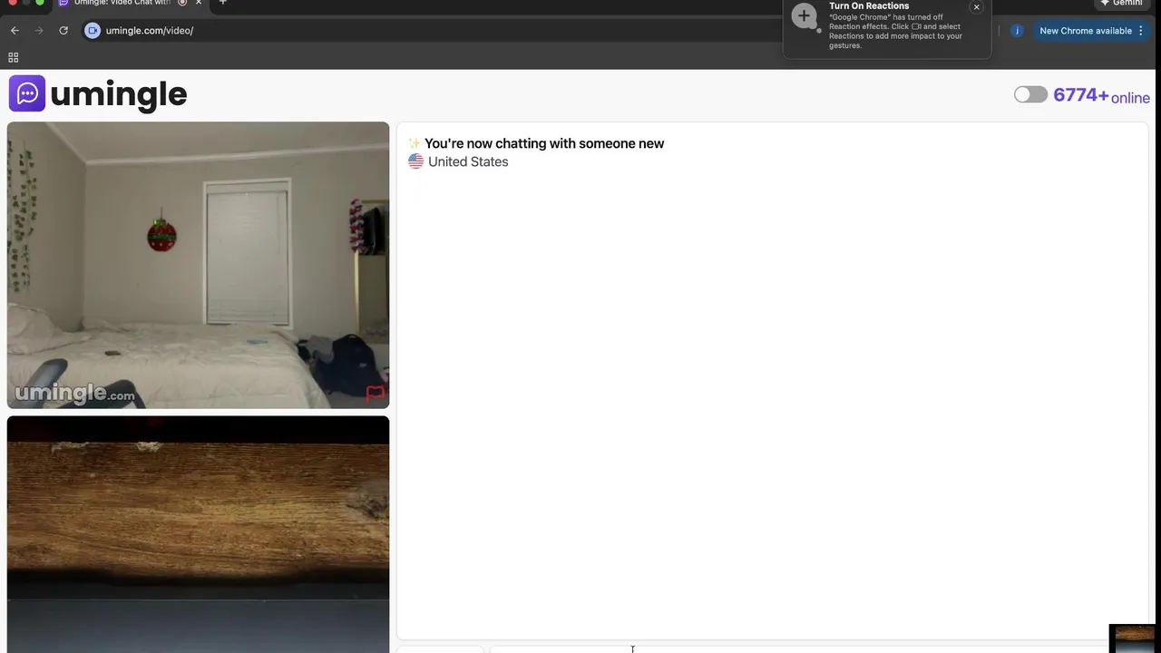Viewport: 1161px width, 653px height.
Task: Close the Umingle browser tab
Action: click(x=198, y=3)
